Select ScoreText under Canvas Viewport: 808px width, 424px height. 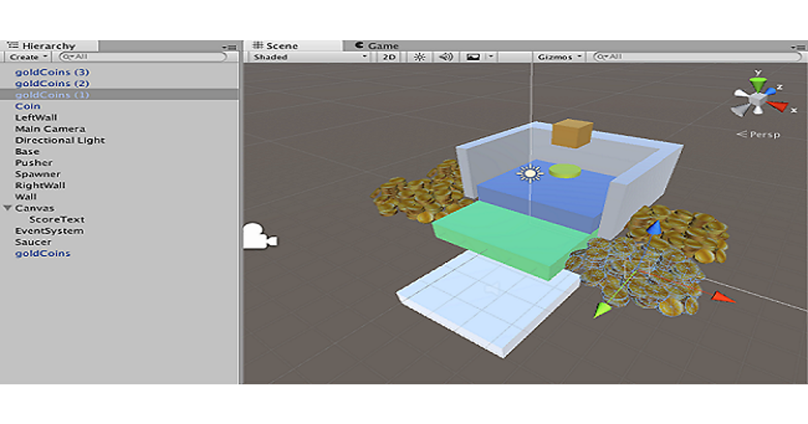[x=57, y=219]
